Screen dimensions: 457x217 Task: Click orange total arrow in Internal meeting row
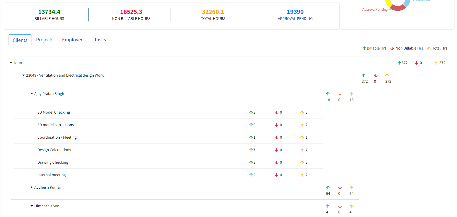[302, 175]
